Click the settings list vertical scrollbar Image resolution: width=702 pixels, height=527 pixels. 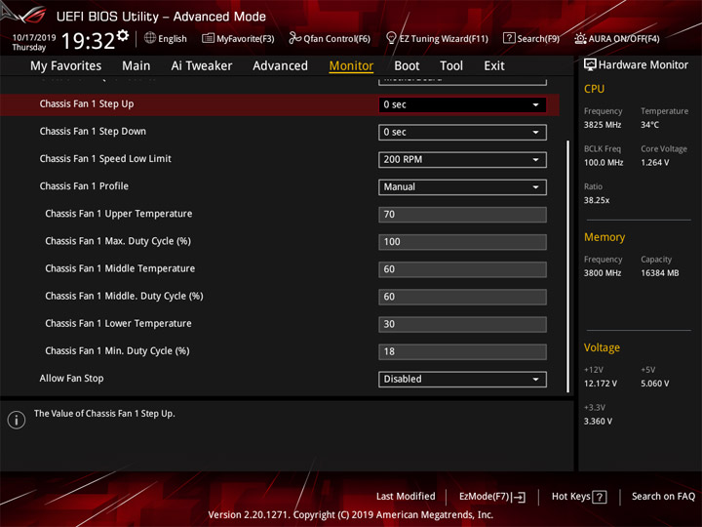(567, 266)
